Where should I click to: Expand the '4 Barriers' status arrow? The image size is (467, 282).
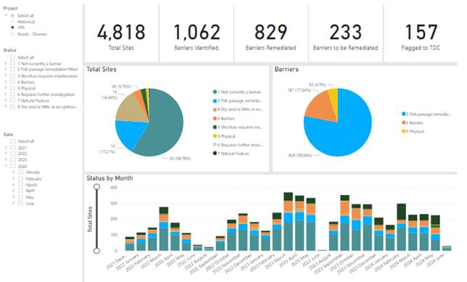6,82
